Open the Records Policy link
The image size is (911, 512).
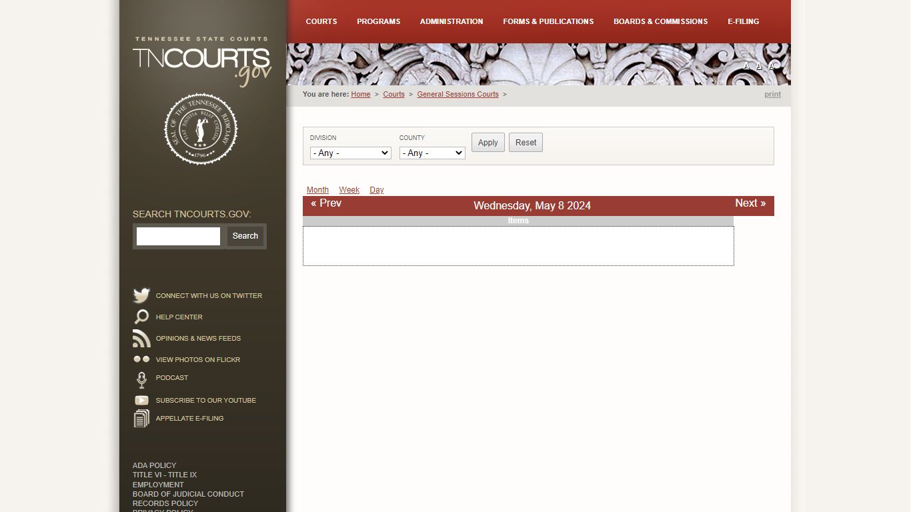[165, 503]
